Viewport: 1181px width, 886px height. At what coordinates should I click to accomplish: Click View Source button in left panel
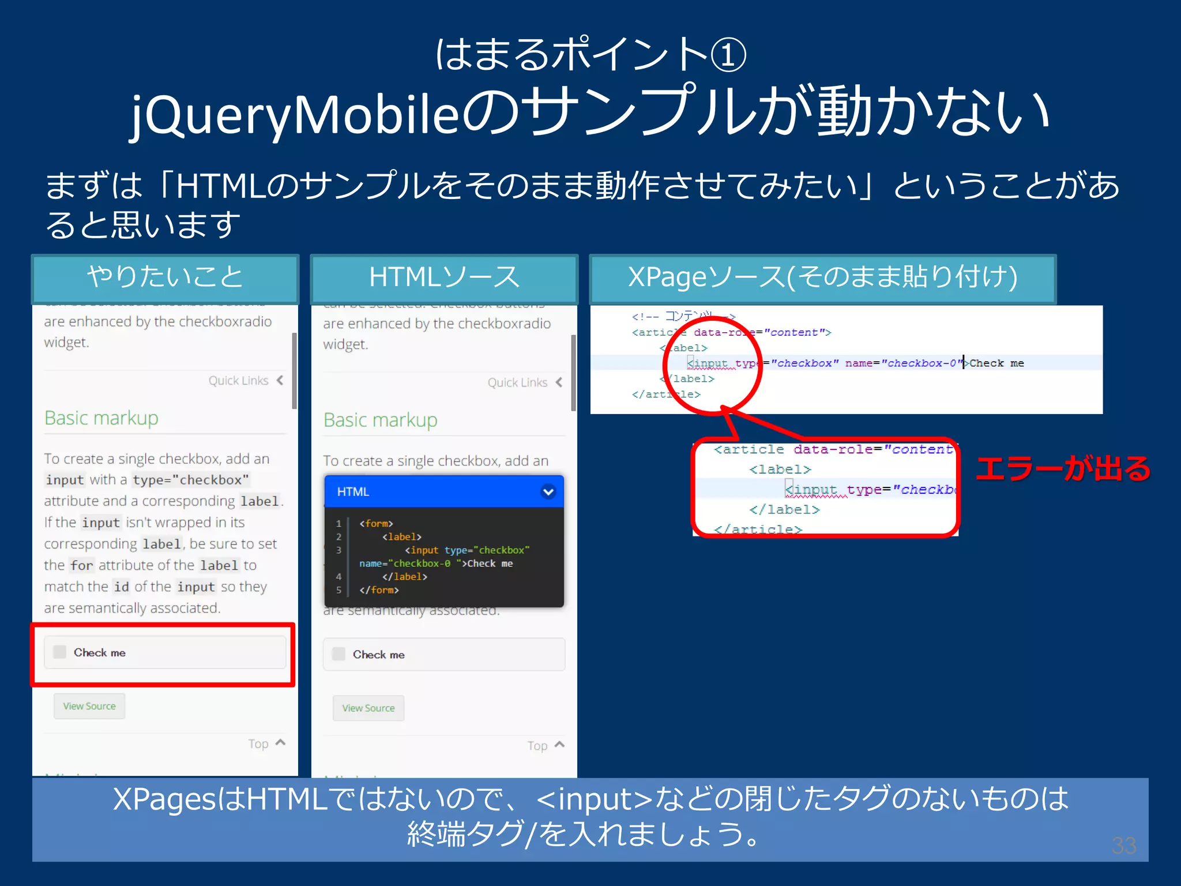89,706
